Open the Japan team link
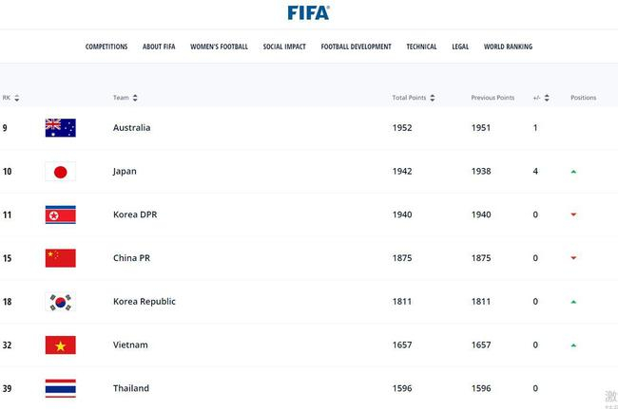Screen dimensions: 618x409 126,172
